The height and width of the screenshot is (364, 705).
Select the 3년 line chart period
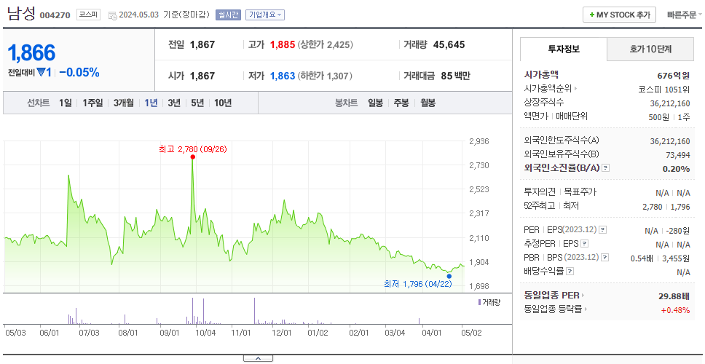174,103
